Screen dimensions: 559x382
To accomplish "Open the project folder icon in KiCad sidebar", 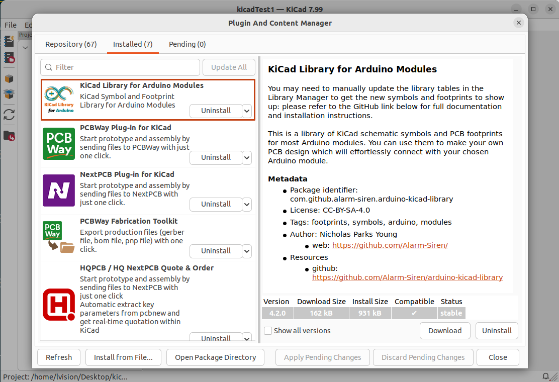I will click(x=9, y=136).
